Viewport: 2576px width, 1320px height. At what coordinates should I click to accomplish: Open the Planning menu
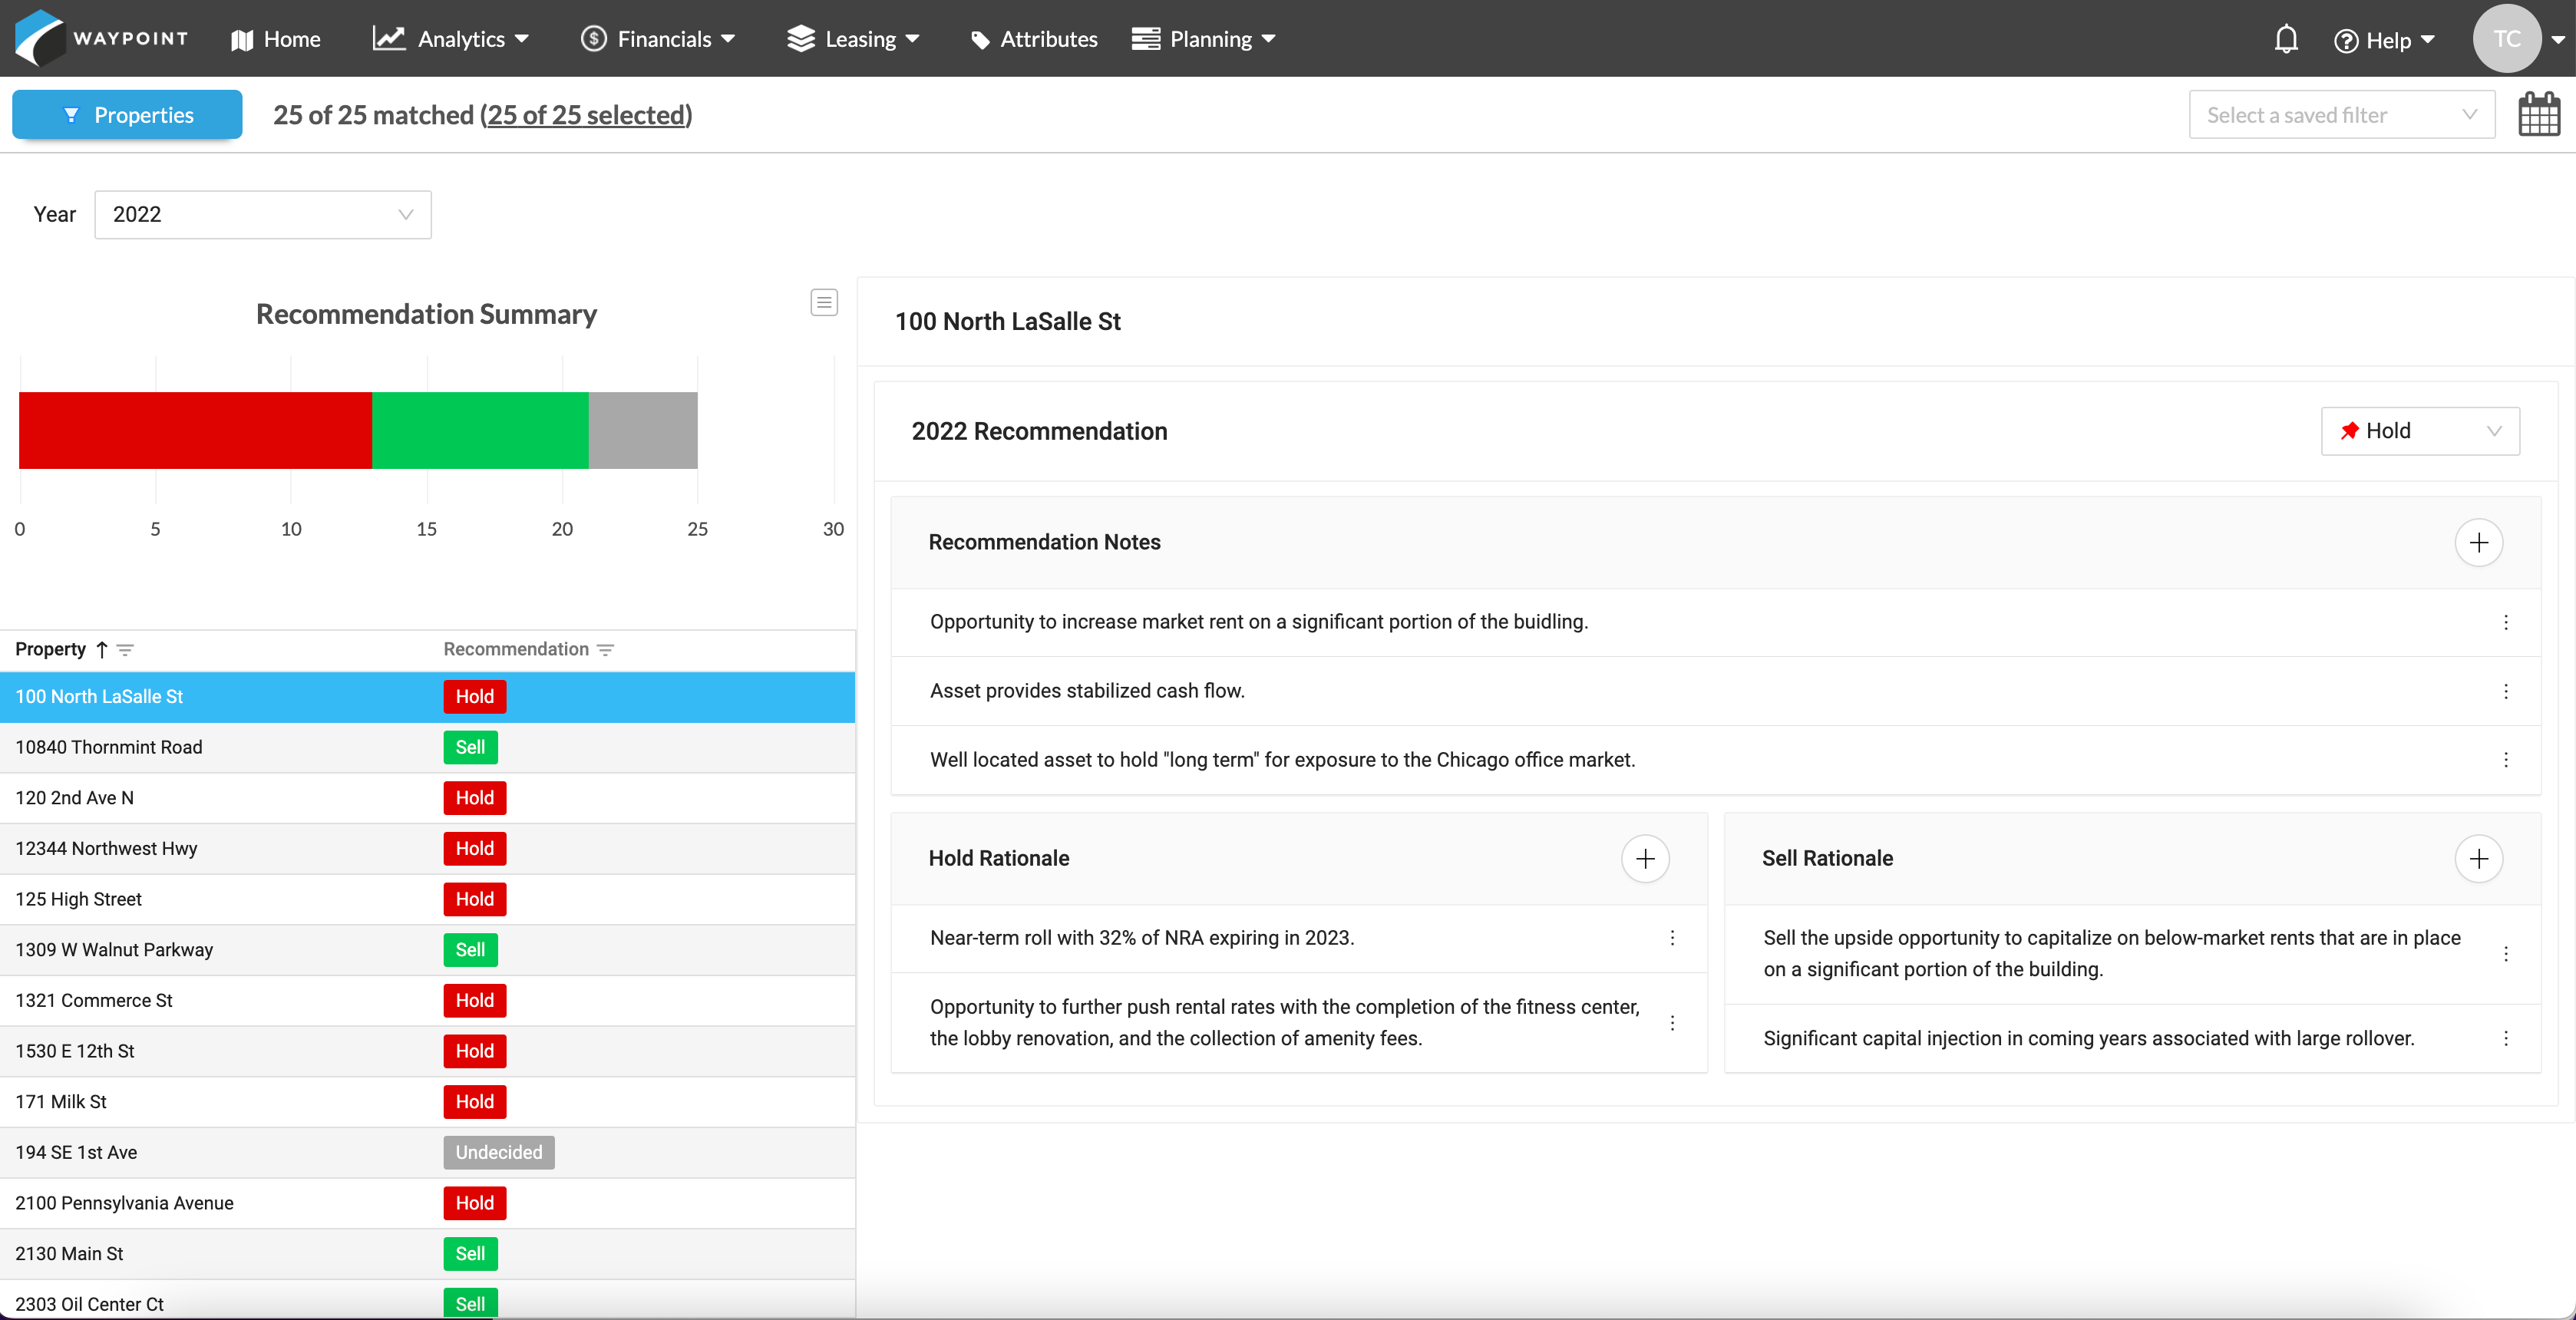click(x=1203, y=39)
